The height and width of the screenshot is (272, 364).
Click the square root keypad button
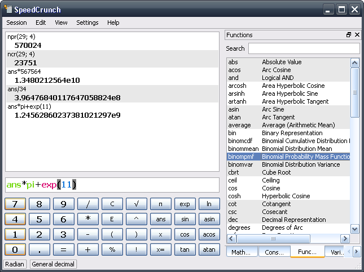click(x=136, y=204)
